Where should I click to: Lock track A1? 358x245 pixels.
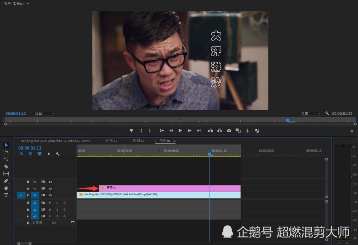tap(28, 202)
